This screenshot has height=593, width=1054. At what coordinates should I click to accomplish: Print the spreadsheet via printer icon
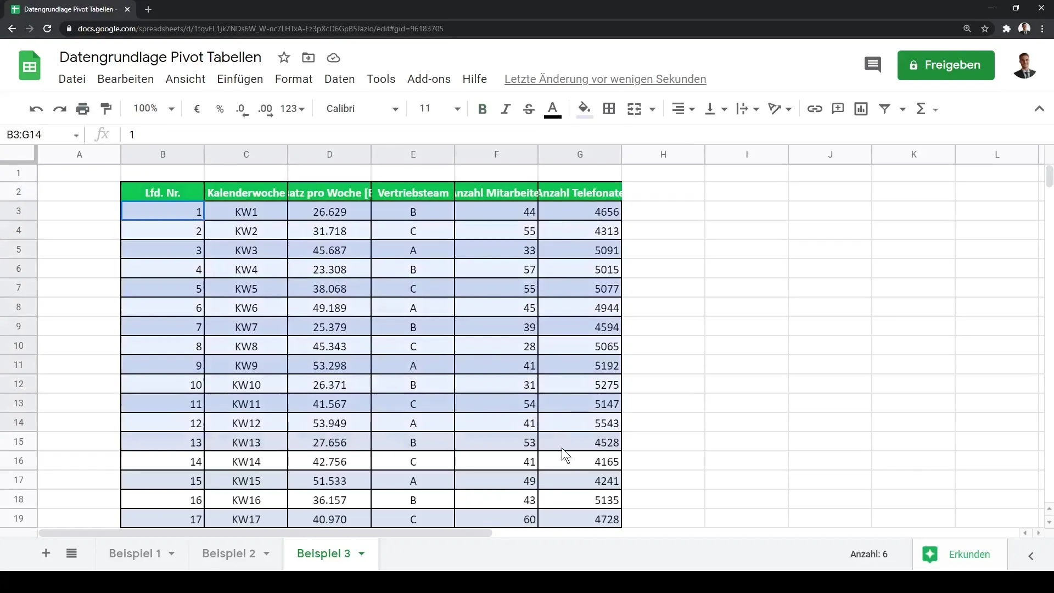(83, 109)
